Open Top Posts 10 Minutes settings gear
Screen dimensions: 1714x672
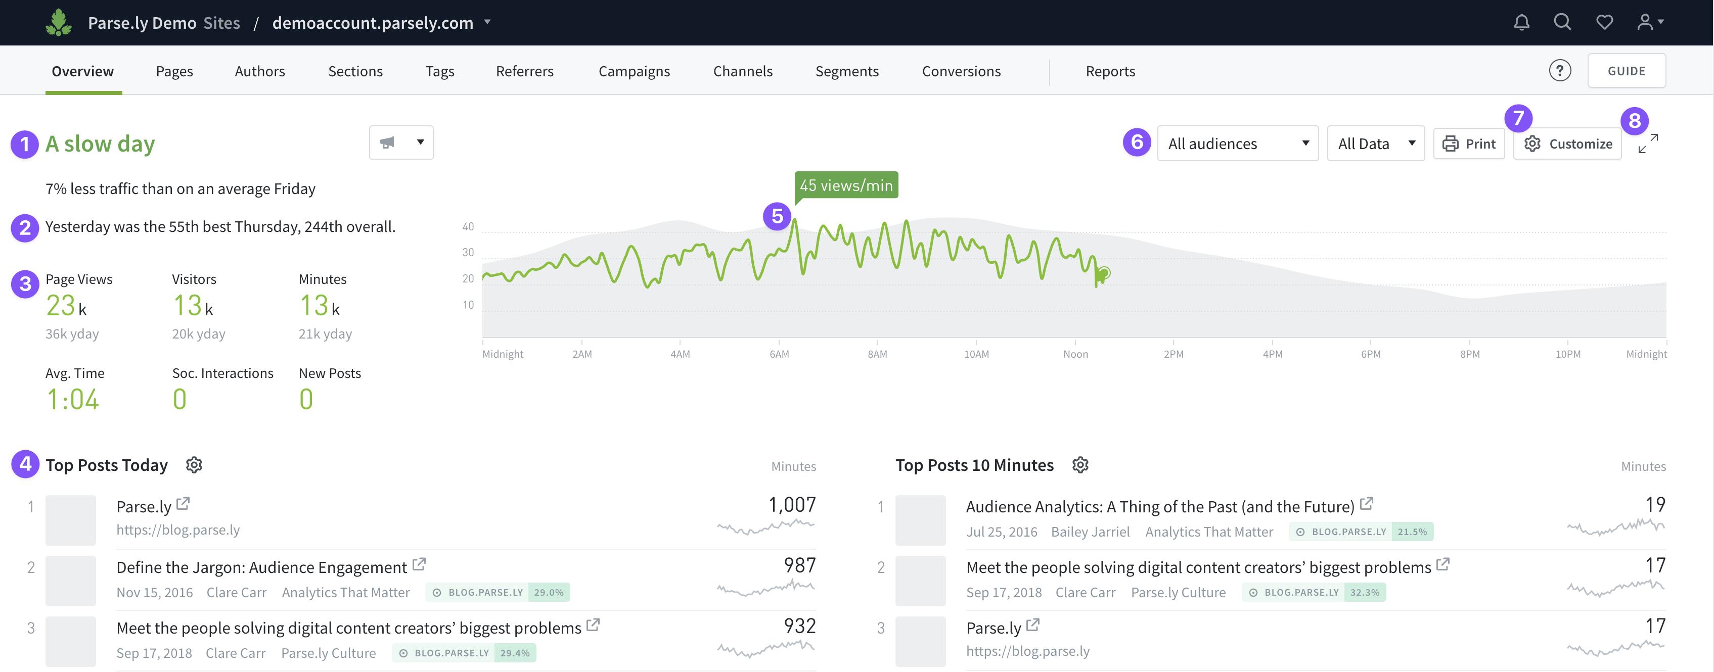1080,465
